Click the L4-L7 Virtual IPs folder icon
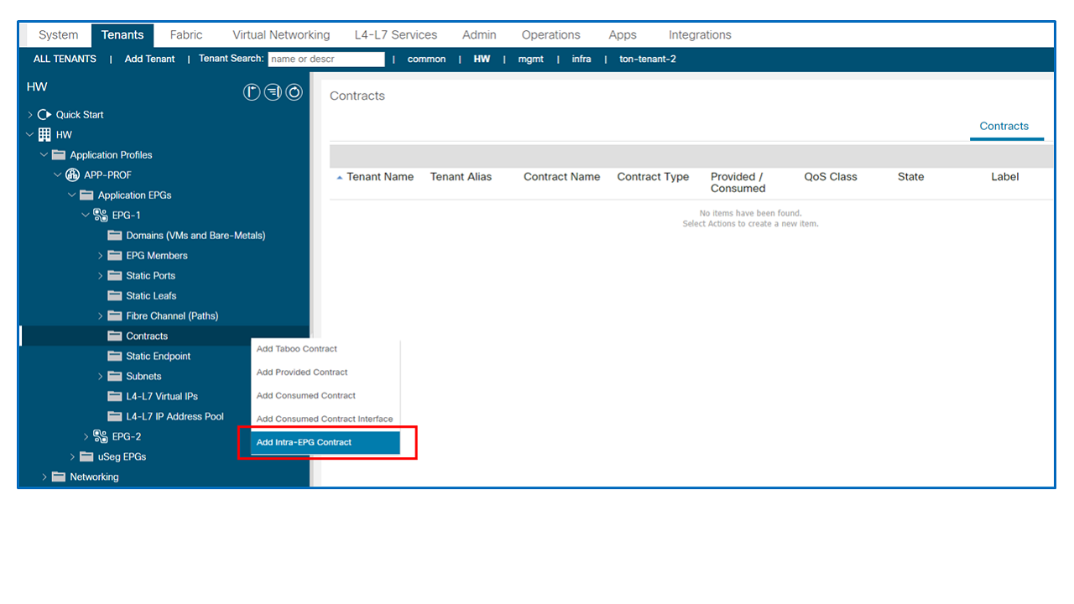The image size is (1074, 604). pyautogui.click(x=115, y=397)
